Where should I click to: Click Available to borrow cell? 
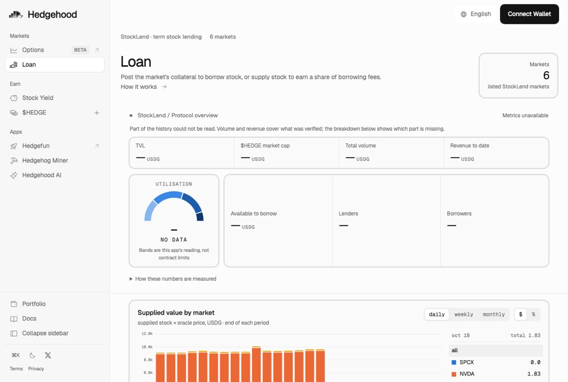(278, 221)
